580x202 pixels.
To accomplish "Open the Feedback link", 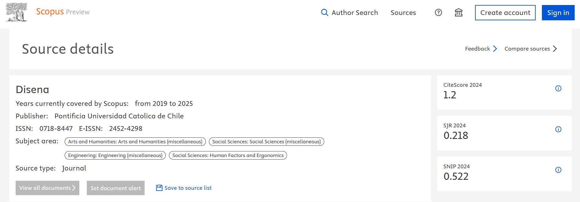I will (x=478, y=49).
